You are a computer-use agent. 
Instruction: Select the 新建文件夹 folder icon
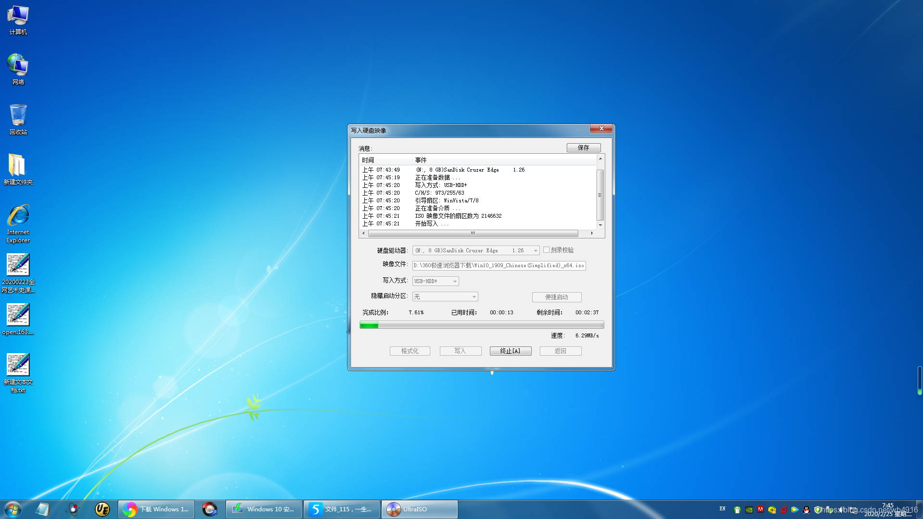point(18,169)
